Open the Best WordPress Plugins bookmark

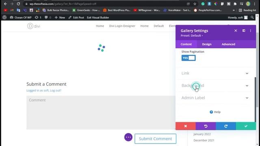click(x=117, y=10)
